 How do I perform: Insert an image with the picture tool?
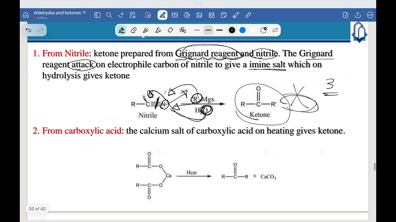[x=199, y=15]
